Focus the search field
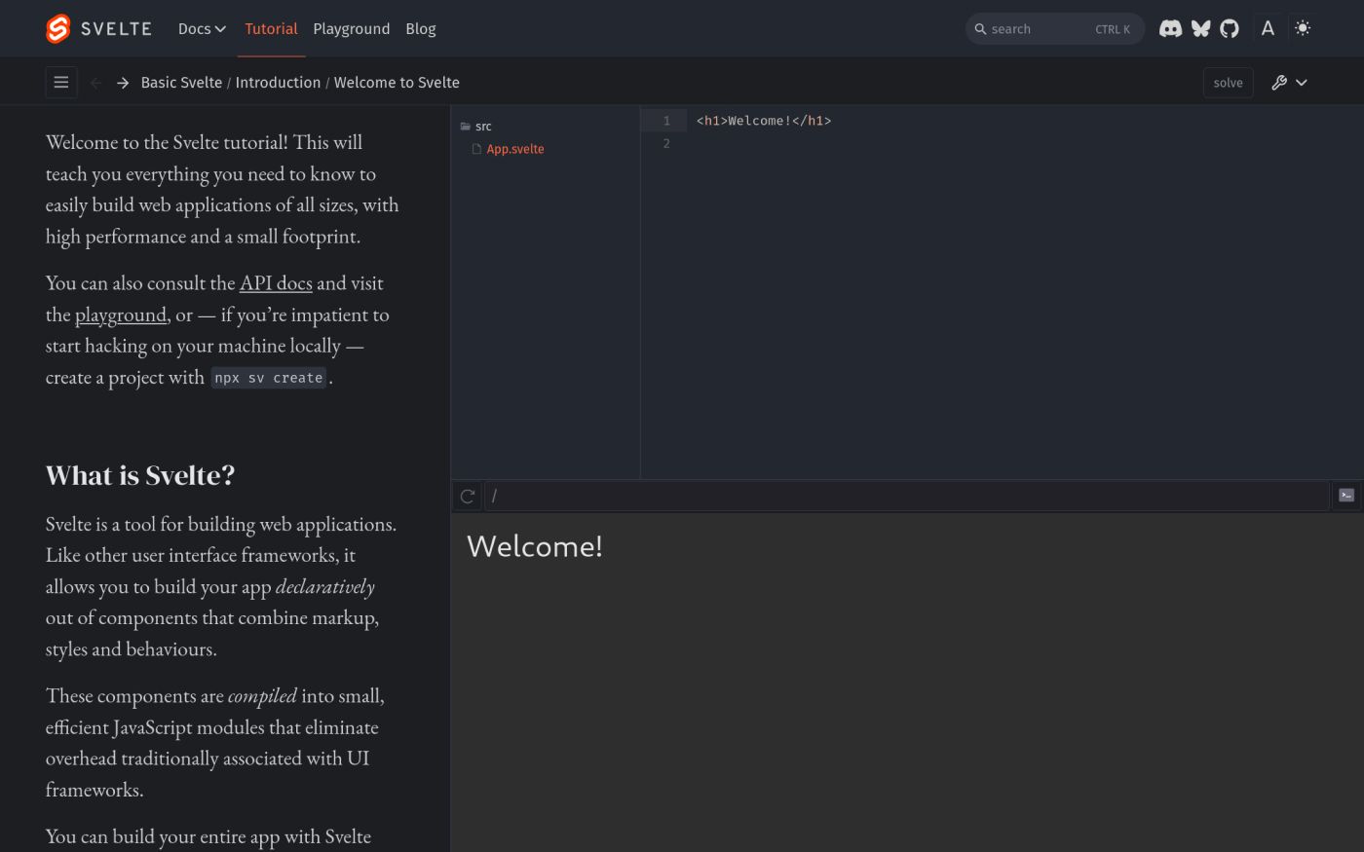The width and height of the screenshot is (1364, 852). tap(1054, 29)
